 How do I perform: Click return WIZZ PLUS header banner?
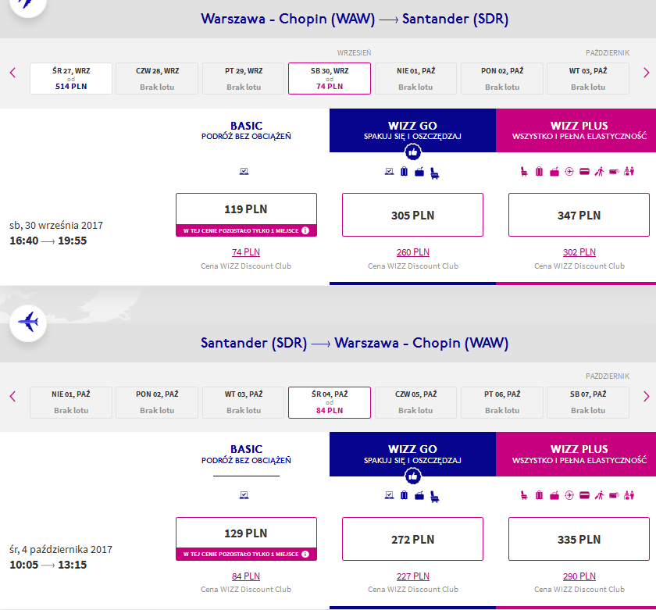pyautogui.click(x=576, y=454)
